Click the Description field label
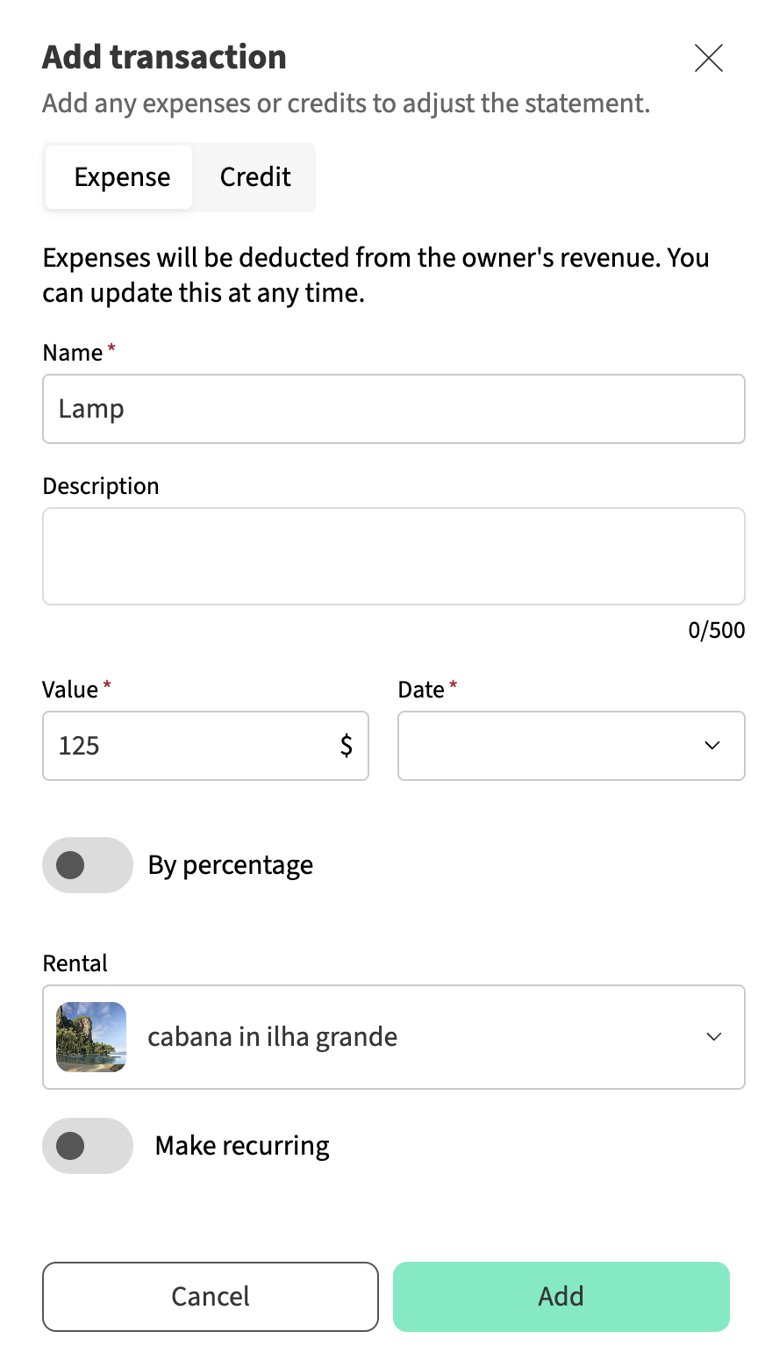 pos(101,486)
